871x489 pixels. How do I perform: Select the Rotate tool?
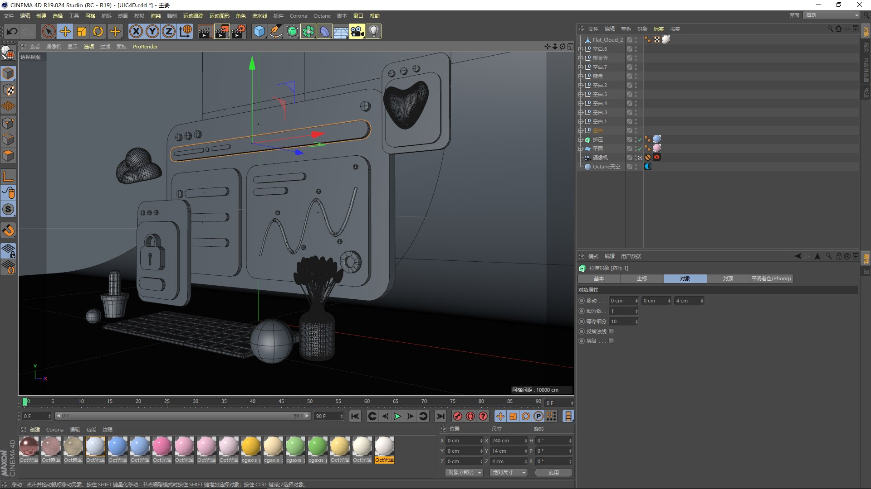[x=98, y=31]
